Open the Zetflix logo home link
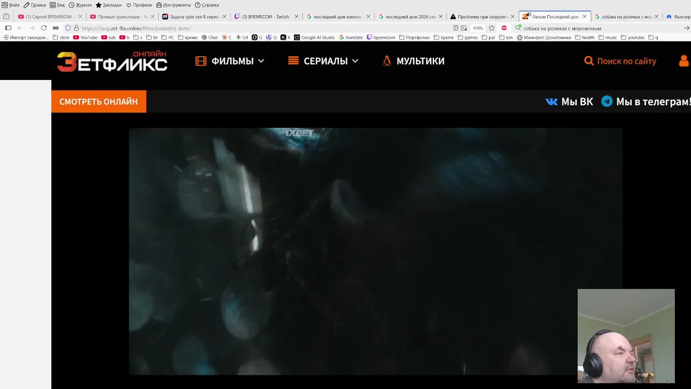The height and width of the screenshot is (389, 691). [x=112, y=62]
